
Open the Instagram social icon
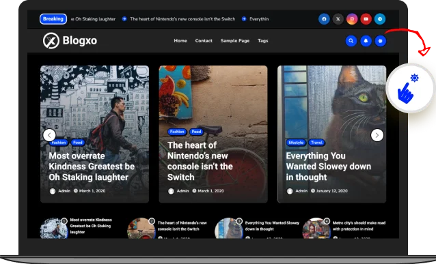tap(352, 19)
